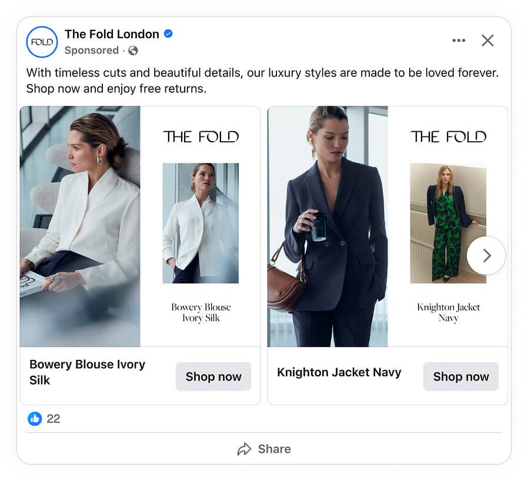Click the THE FOLD brand wordmark

(x=200, y=136)
